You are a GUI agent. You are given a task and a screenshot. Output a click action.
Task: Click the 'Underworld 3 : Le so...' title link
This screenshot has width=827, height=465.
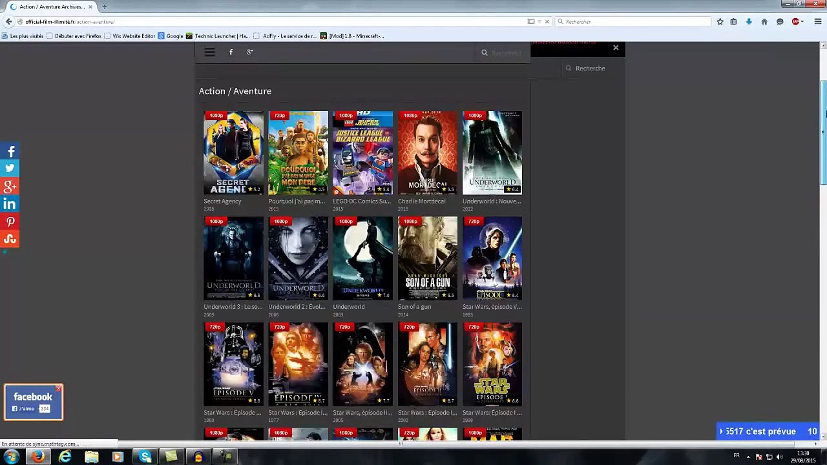click(233, 307)
